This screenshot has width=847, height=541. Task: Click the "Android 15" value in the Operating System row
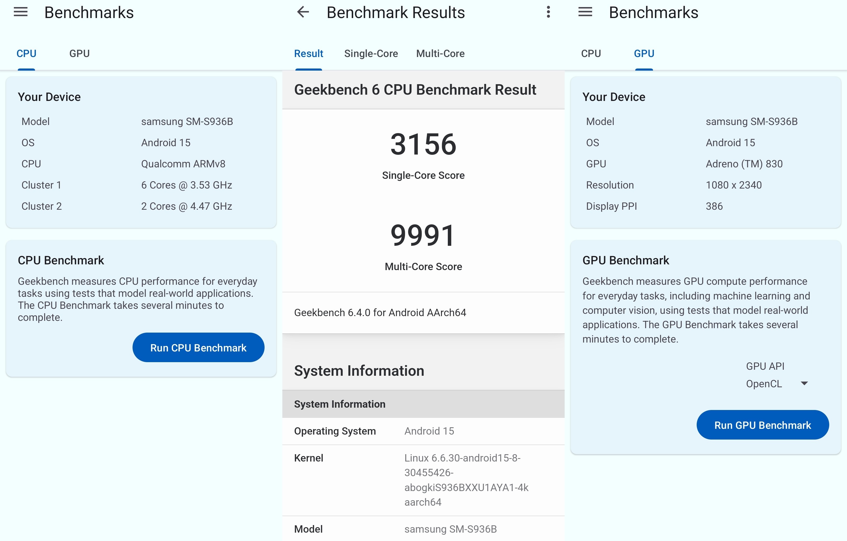click(x=429, y=431)
